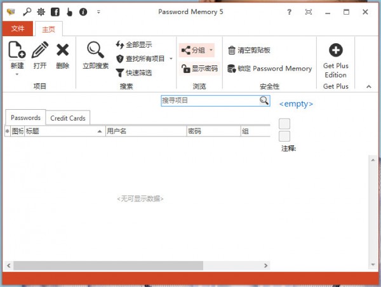Click the 密码 column header
The height and width of the screenshot is (287, 381).
click(214, 131)
